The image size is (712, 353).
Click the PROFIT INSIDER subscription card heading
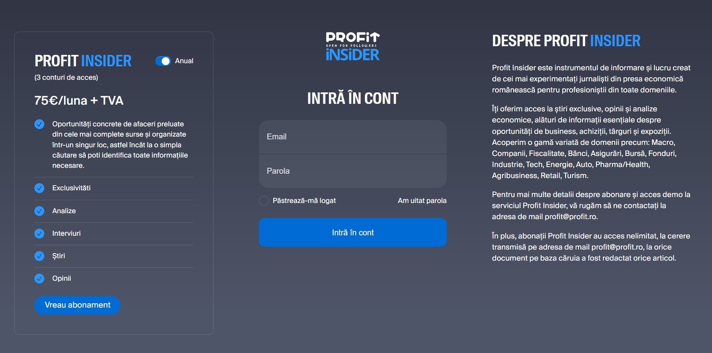coord(83,61)
